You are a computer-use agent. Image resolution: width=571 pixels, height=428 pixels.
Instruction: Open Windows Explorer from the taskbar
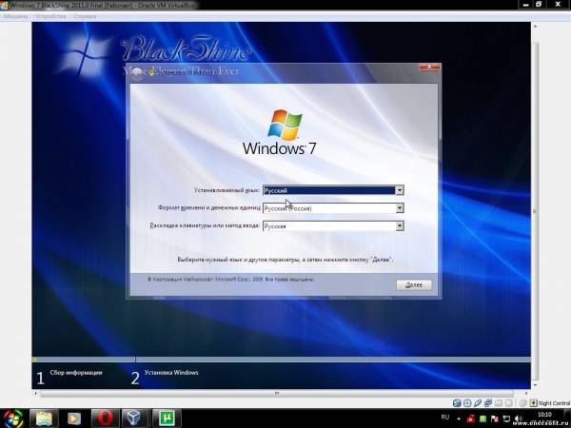pyautogui.click(x=45, y=418)
